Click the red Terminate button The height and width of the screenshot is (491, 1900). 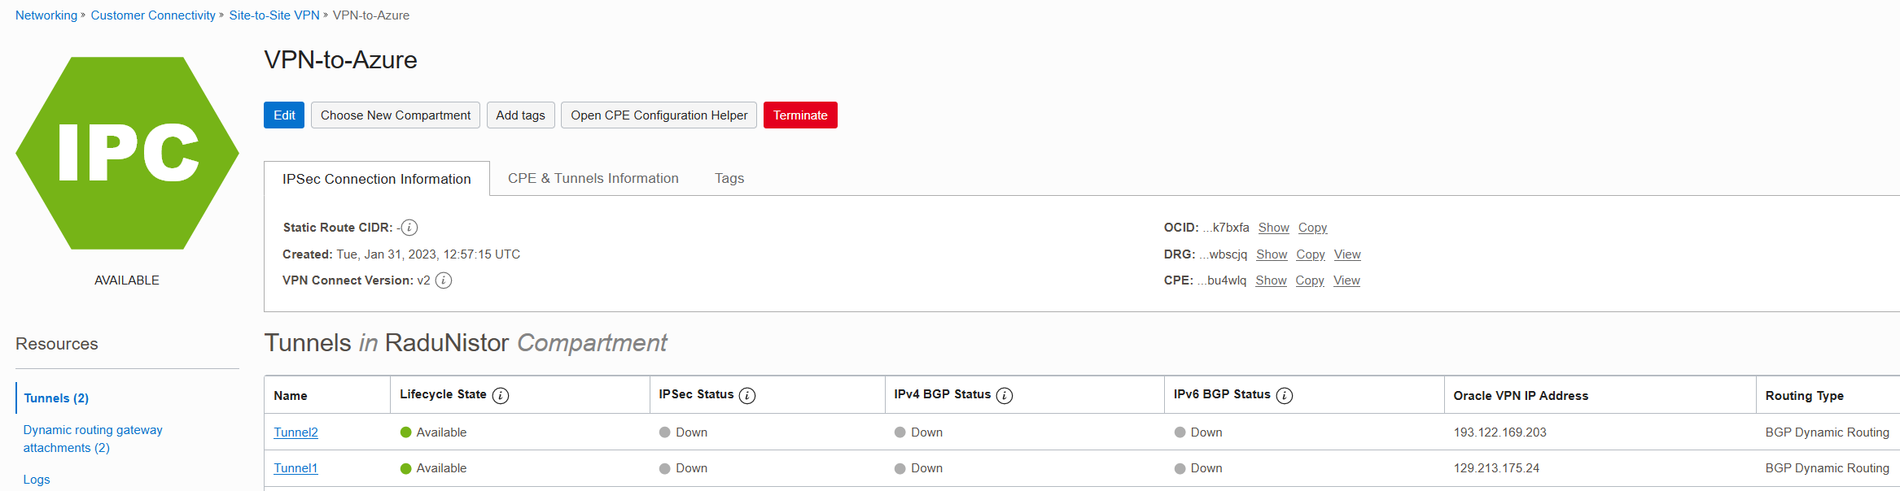799,115
